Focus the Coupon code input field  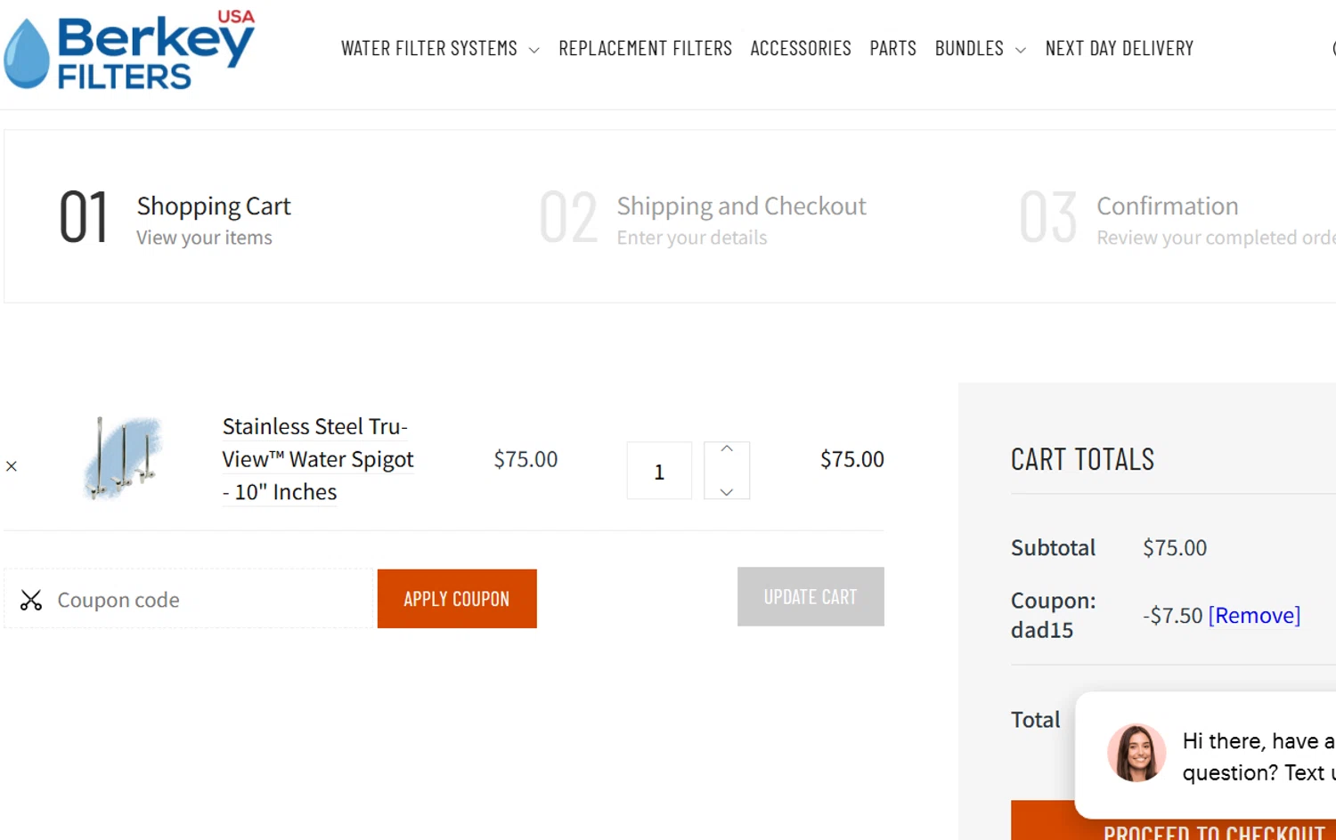tap(209, 601)
